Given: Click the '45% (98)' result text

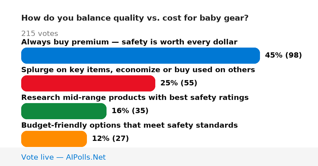Looking at the screenshot, I should click(284, 55).
